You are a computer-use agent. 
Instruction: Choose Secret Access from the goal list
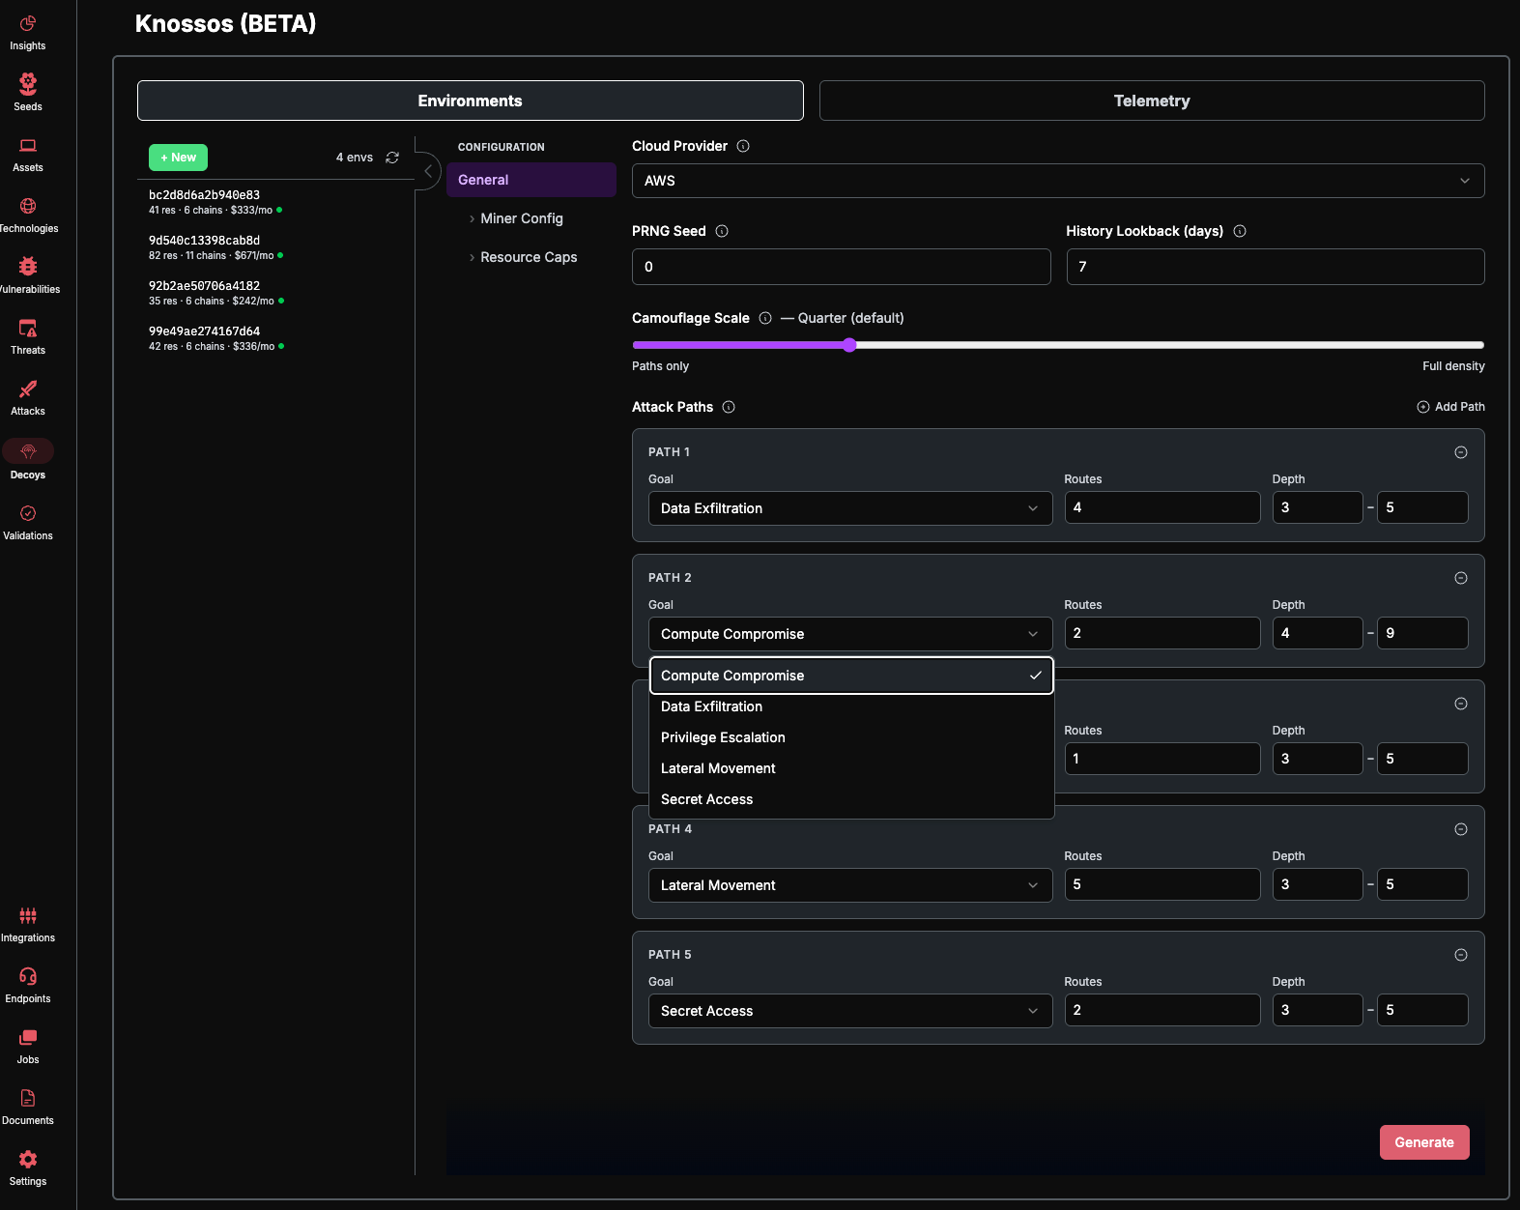pos(851,799)
